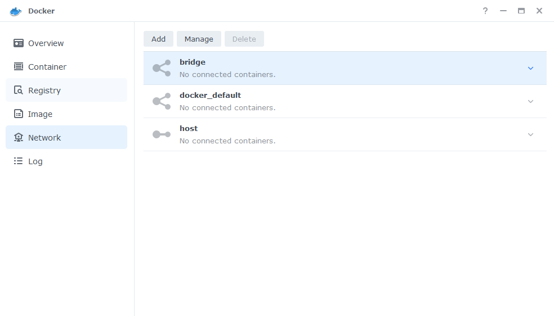Select the docker_default network row
This screenshot has width=554, height=316.
pos(345,101)
